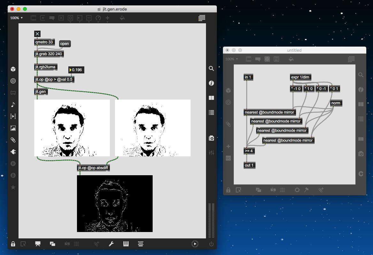Select the norm object in untitled window
Image resolution: width=373 pixels, height=255 pixels.
(336, 103)
